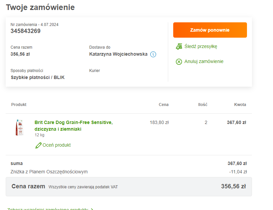Screen dimensions: 273x210
Task: Click the Oceń produkt link
Action: [57, 145]
